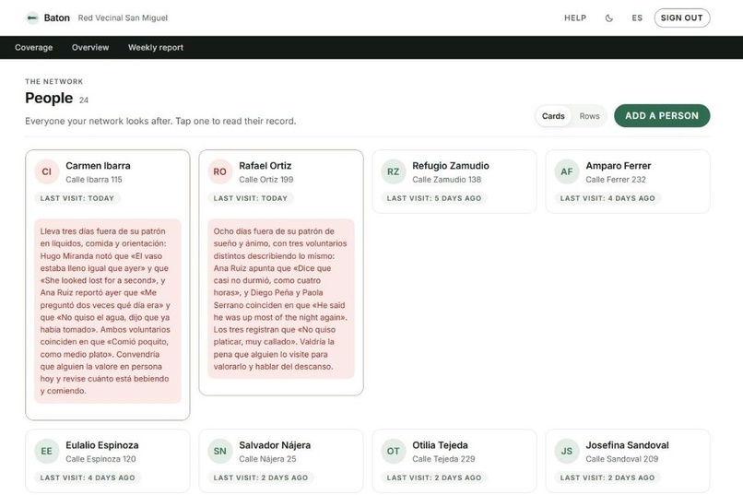This screenshot has height=495, width=743.
Task: Click Josefina Sandoval's JS avatar
Action: (x=567, y=451)
